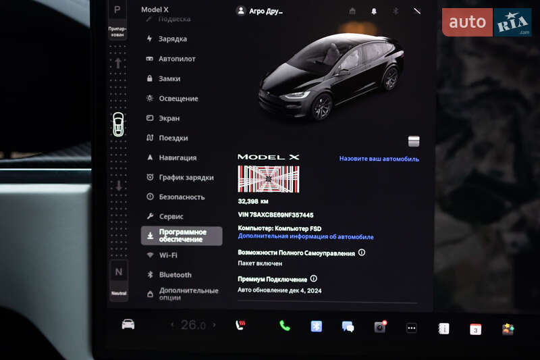Tap the red-white pattern image under MODEL X

pyautogui.click(x=269, y=179)
